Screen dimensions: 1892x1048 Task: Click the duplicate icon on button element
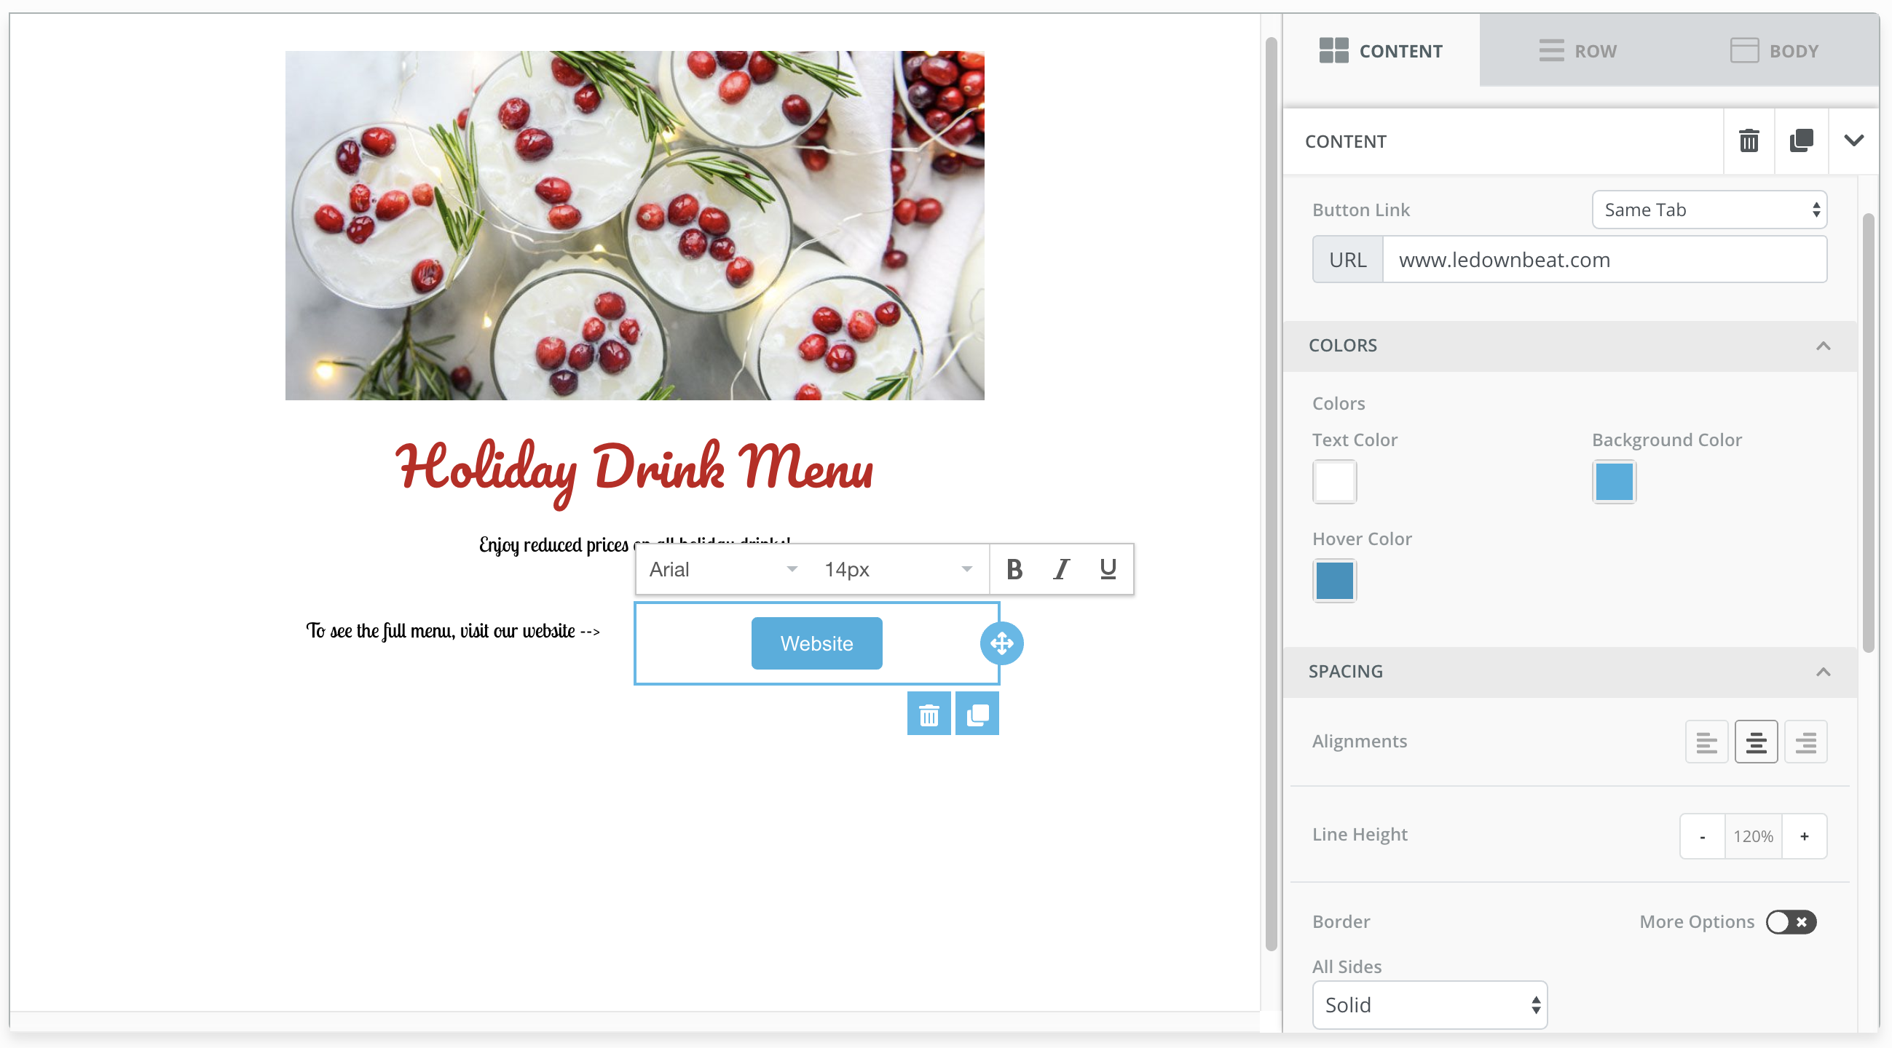tap(977, 714)
